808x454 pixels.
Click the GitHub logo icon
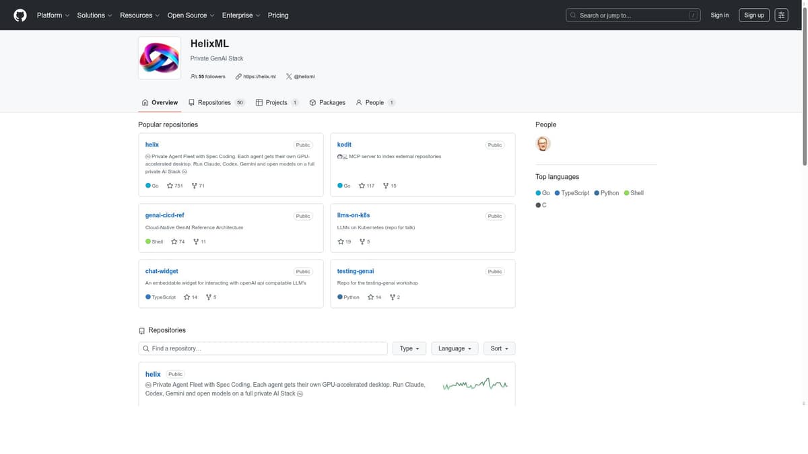(x=20, y=15)
